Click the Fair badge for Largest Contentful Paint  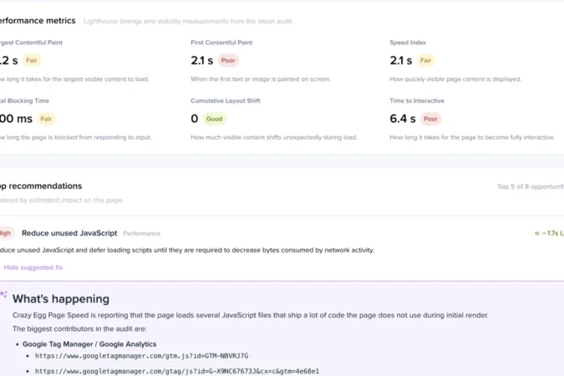click(32, 60)
